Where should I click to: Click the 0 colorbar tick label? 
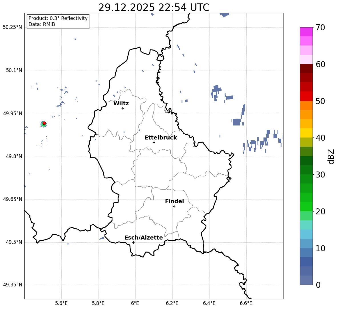pos(318,285)
